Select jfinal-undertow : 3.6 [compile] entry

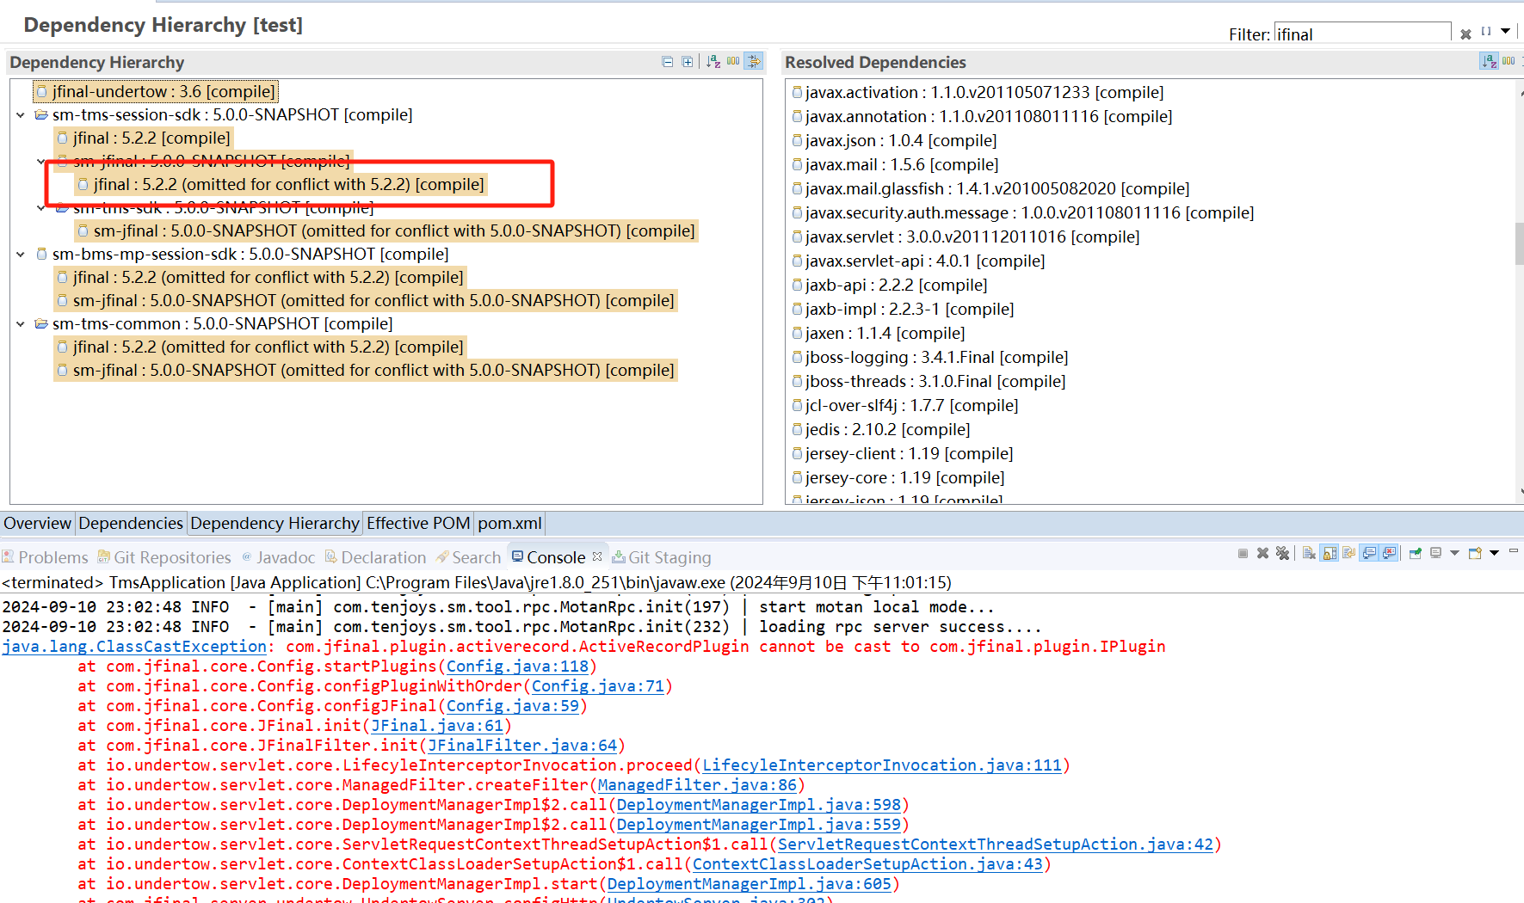(156, 91)
